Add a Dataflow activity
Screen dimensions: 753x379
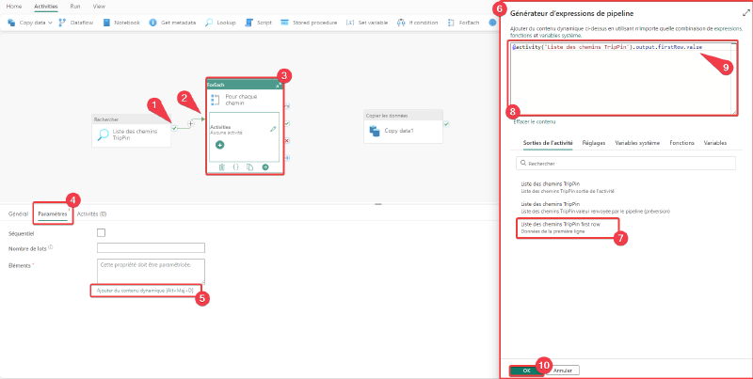click(76, 23)
